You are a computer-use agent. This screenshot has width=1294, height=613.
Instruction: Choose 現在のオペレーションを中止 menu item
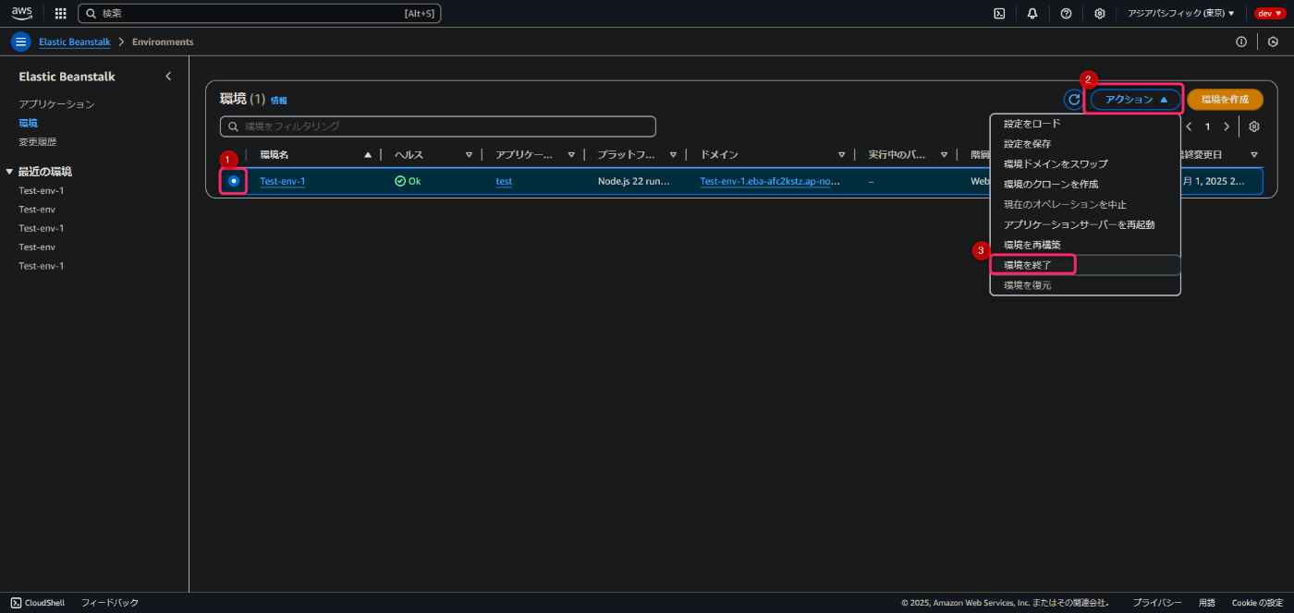click(1085, 205)
